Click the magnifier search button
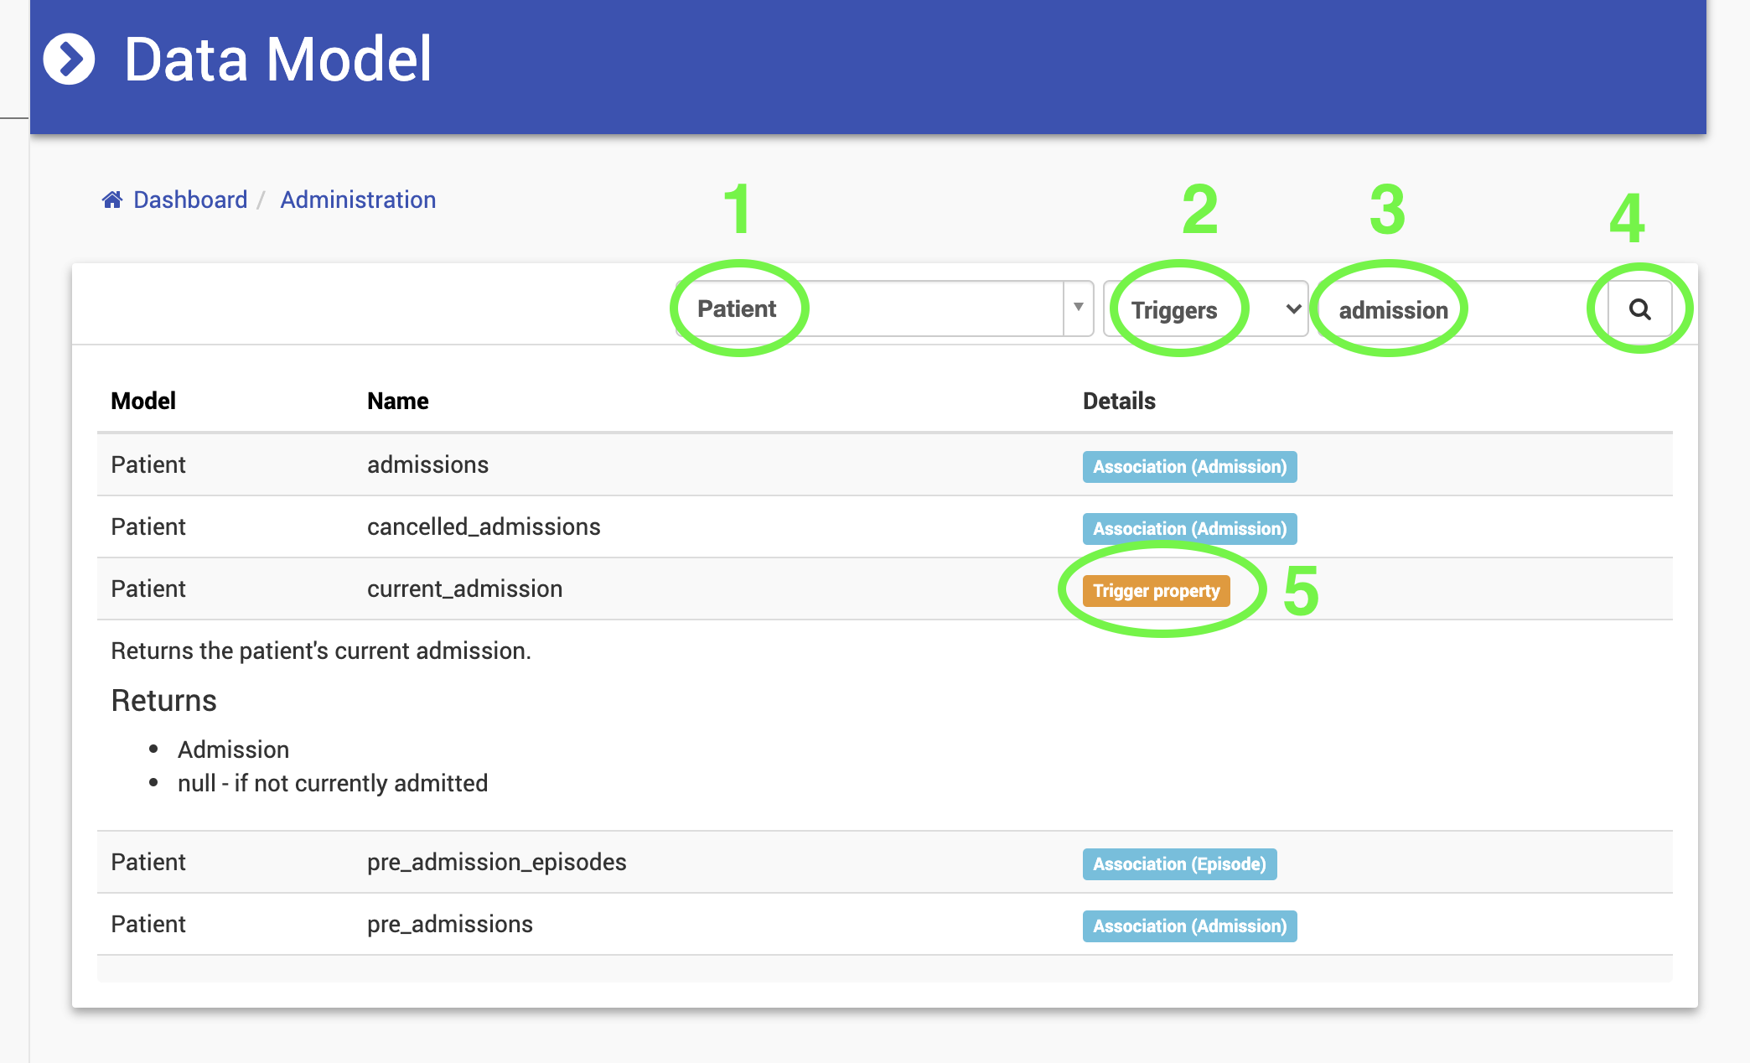 click(x=1639, y=309)
